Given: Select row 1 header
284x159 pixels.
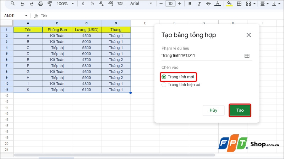Looking at the screenshot, I should coord(7,30).
